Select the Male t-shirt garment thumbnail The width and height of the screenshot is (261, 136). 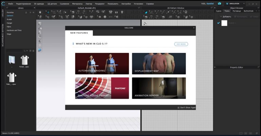coord(12,77)
